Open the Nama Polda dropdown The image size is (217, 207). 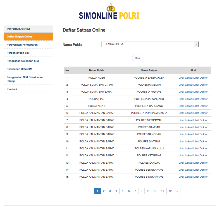click(x=150, y=44)
